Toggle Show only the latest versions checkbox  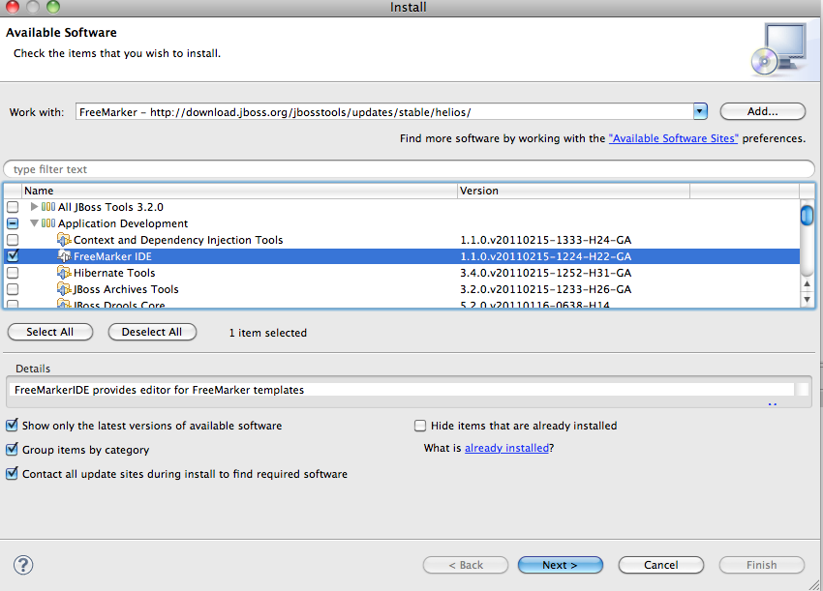[12, 426]
